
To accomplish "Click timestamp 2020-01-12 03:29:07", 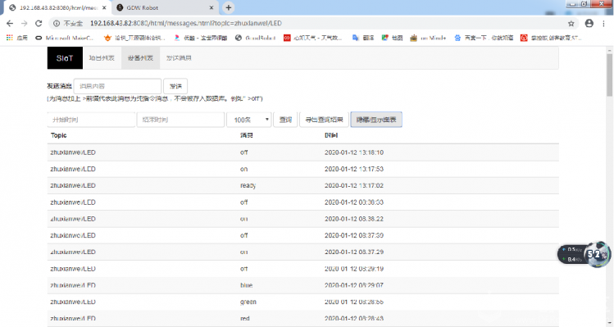I will 354,285.
